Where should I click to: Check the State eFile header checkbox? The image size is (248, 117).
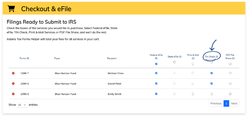174,62
